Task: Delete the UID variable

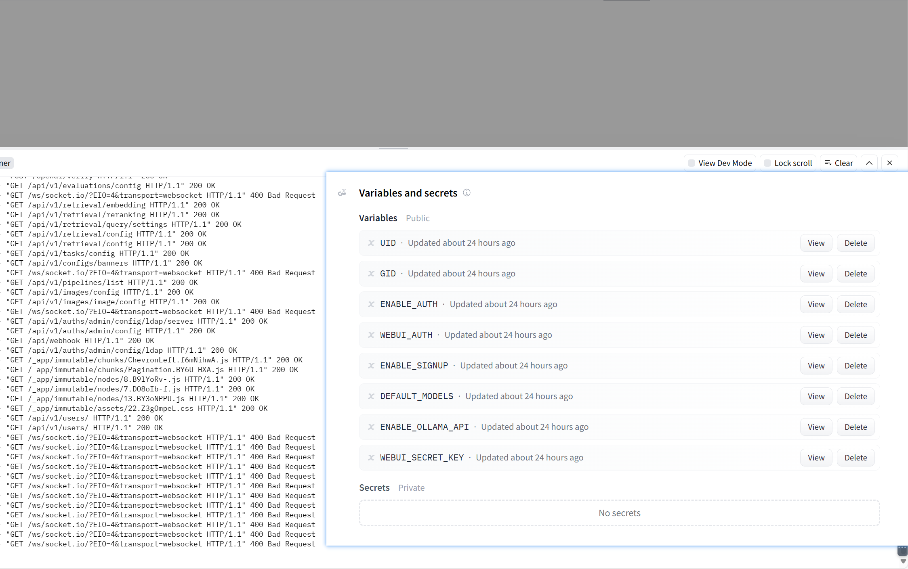Action: [x=855, y=243]
